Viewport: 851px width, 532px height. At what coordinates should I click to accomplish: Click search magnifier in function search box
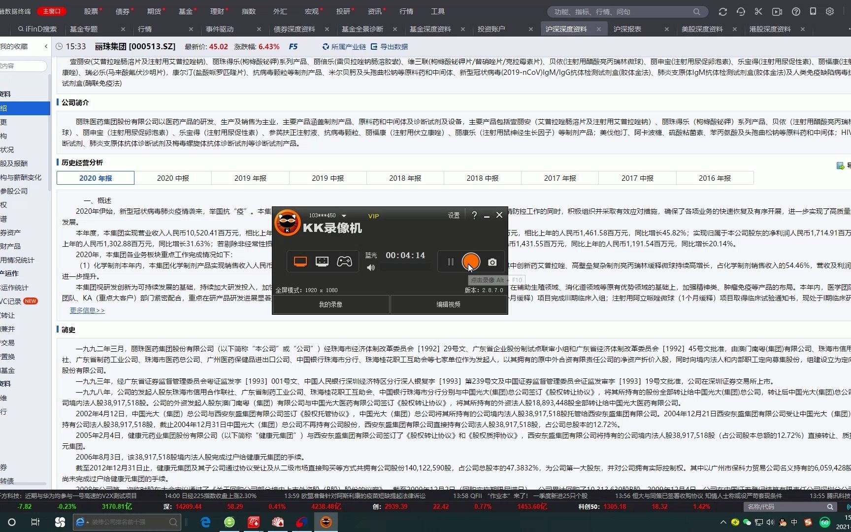[696, 12]
